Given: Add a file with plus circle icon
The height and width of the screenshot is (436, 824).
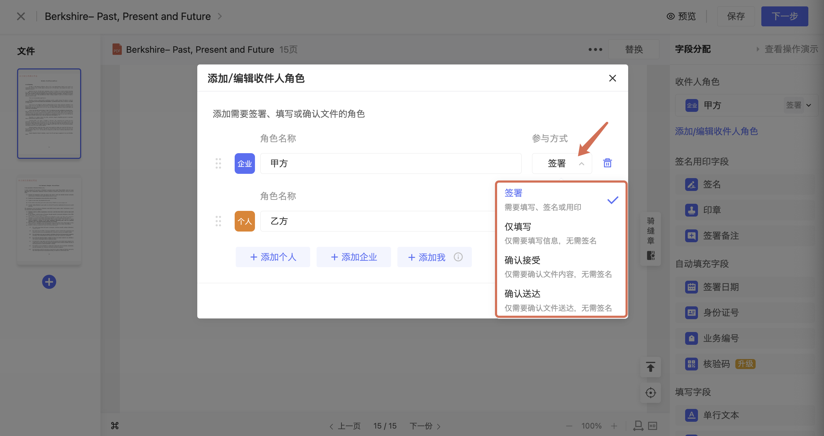Looking at the screenshot, I should (49, 282).
